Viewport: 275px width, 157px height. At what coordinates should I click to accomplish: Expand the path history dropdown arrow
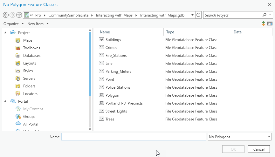[193, 15]
